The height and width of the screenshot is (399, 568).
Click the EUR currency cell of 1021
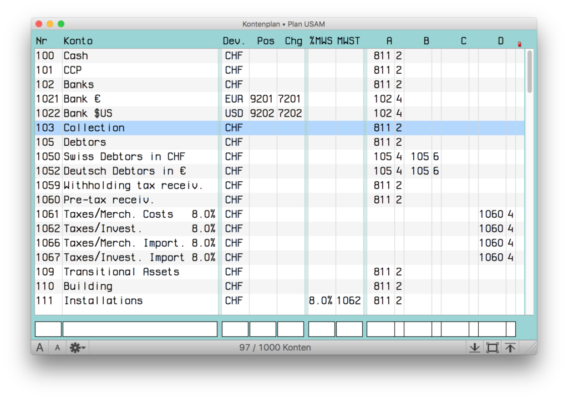(x=234, y=99)
